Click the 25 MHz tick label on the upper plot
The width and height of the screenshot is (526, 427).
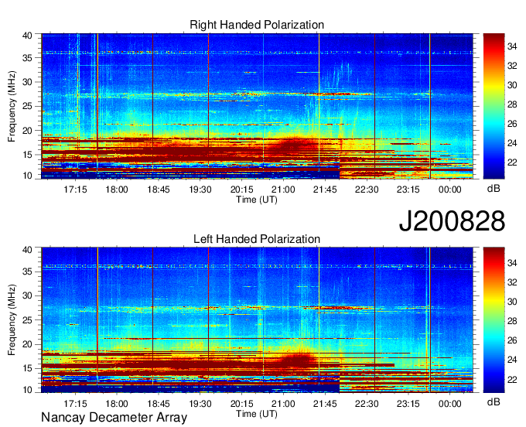tap(27, 106)
